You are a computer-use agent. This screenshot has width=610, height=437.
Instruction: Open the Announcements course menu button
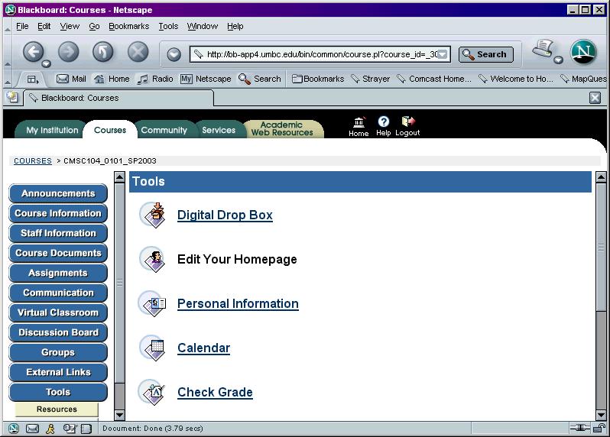click(58, 193)
